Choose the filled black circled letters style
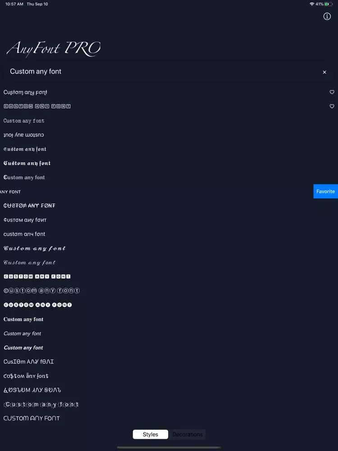Image resolution: width=338 pixels, height=451 pixels. pyautogui.click(x=37, y=304)
